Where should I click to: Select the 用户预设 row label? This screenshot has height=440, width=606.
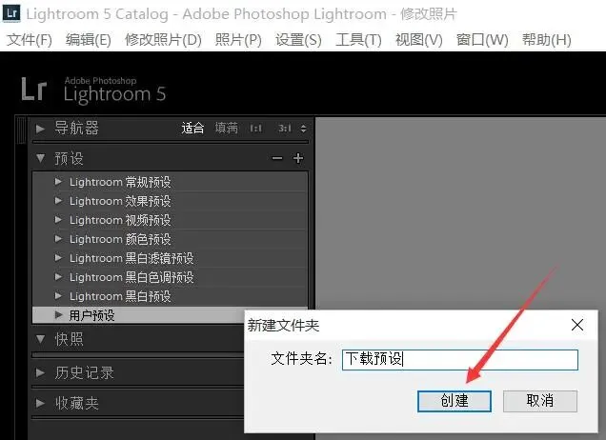(91, 315)
